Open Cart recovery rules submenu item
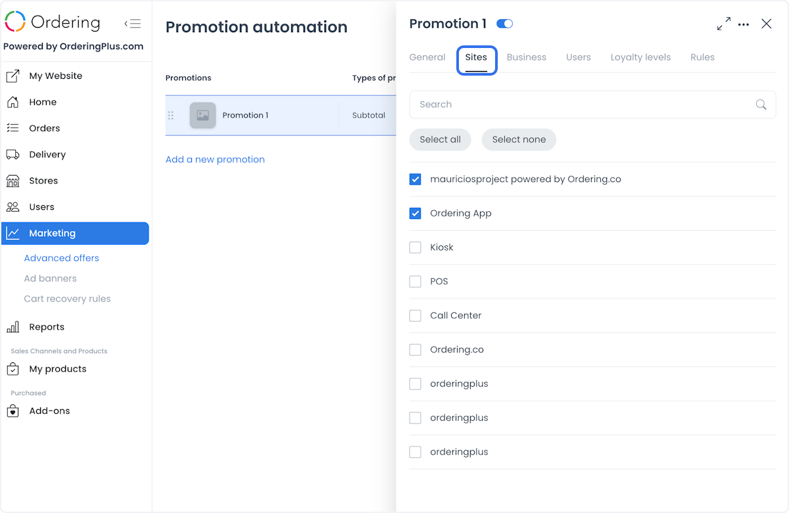Viewport: 789px width, 513px height. [x=67, y=299]
